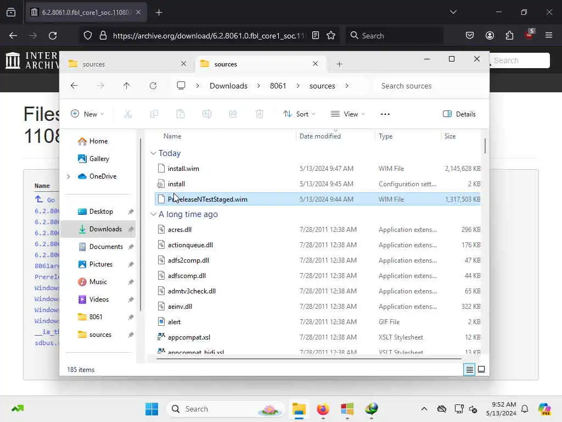Image resolution: width=562 pixels, height=422 pixels.
Task: Open Gallery in navigation pane
Action: (x=99, y=159)
